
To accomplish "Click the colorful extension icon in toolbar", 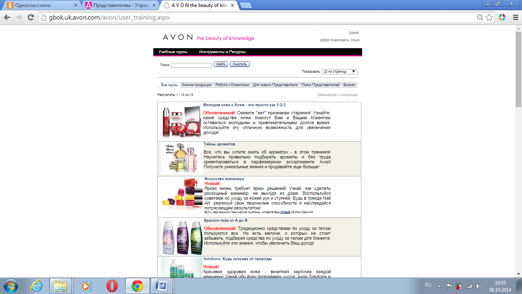I will click(502, 18).
